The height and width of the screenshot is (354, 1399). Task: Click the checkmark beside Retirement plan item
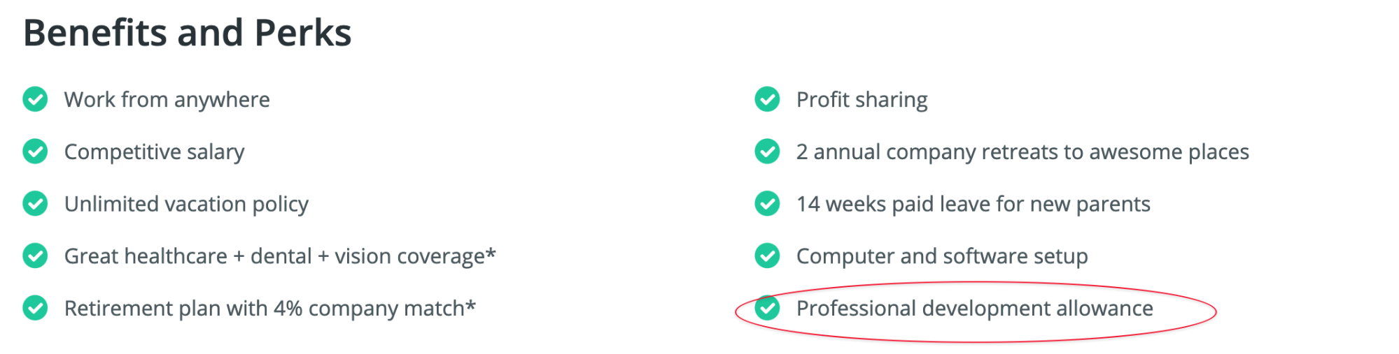coord(35,308)
